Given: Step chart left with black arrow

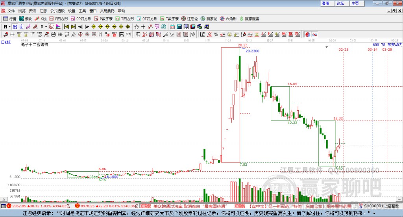Looking at the screenshot, I should click(80, 27).
